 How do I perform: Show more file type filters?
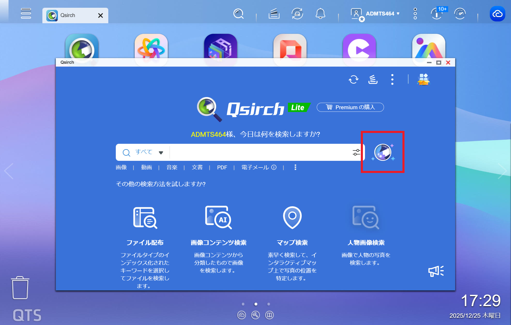point(295,167)
